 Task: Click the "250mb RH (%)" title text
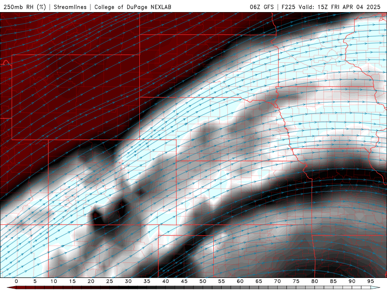[25, 7]
